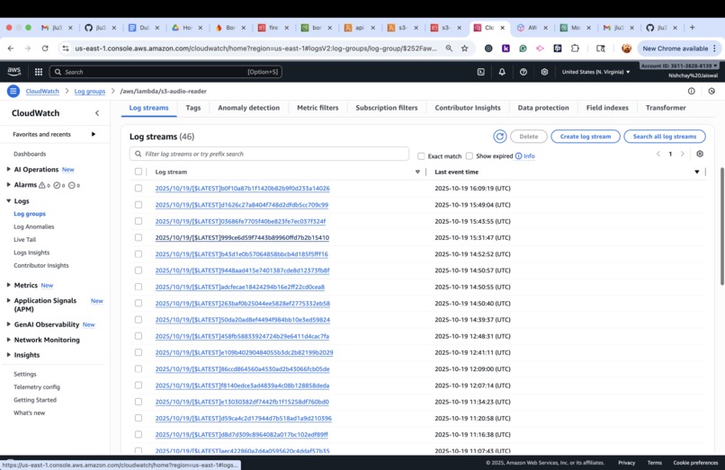Open the clock icon beside the info icon
This screenshot has height=470, width=725.
coord(712,91)
